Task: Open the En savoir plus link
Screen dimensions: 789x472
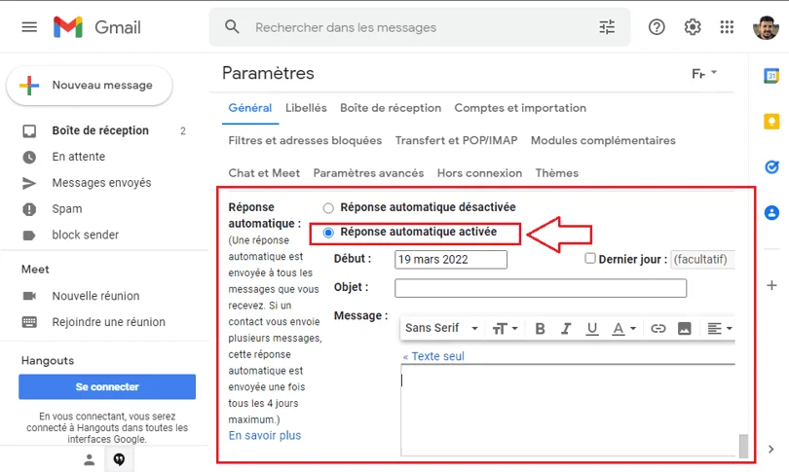Action: (265, 436)
